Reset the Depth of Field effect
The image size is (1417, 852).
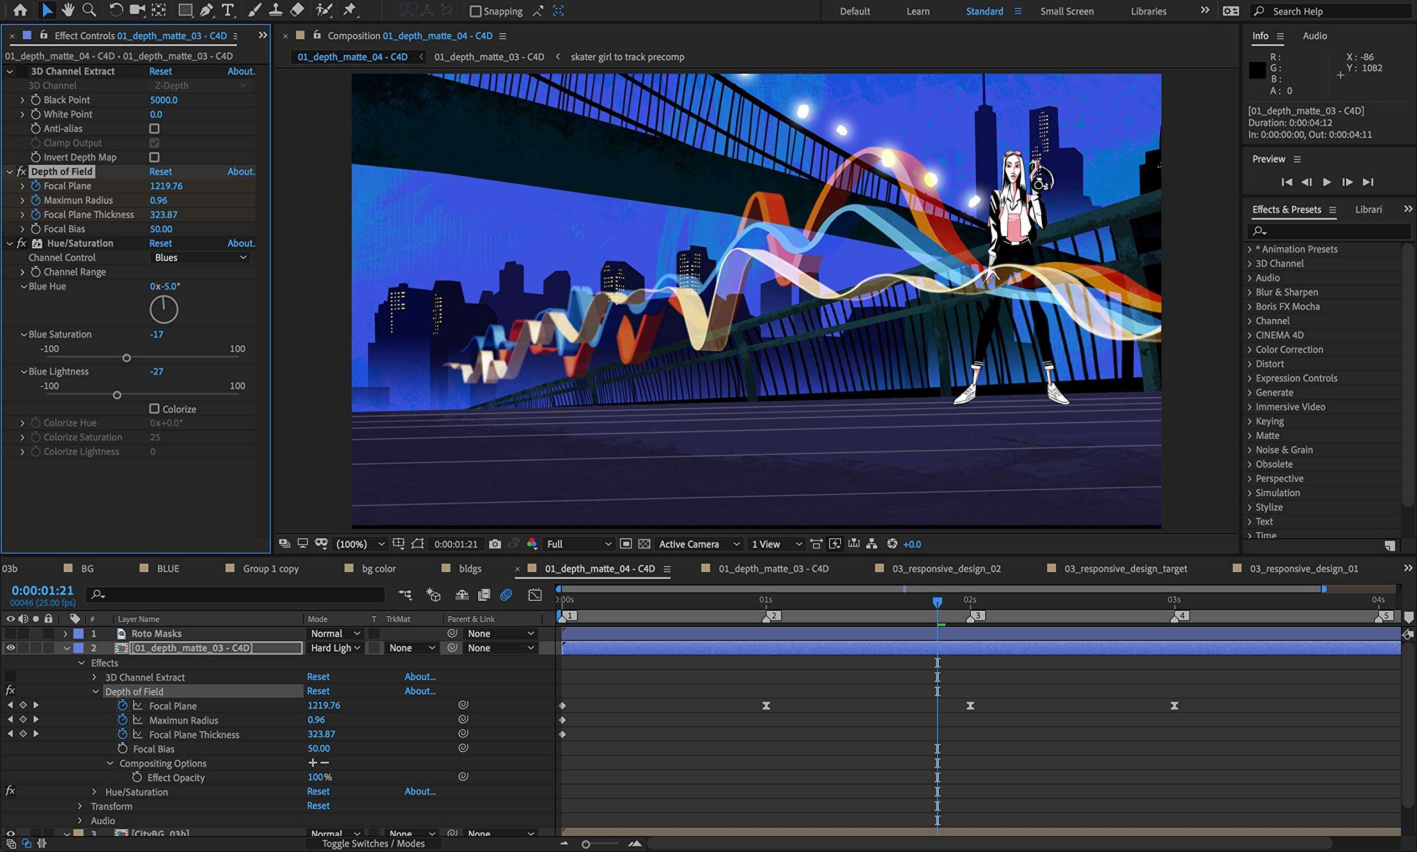click(161, 171)
